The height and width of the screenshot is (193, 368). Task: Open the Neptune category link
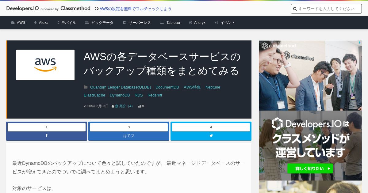coord(213,87)
